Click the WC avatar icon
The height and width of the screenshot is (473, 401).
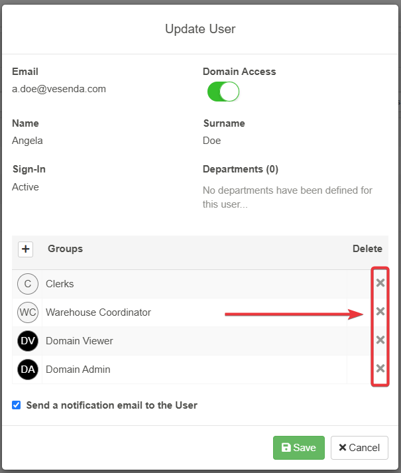click(28, 312)
